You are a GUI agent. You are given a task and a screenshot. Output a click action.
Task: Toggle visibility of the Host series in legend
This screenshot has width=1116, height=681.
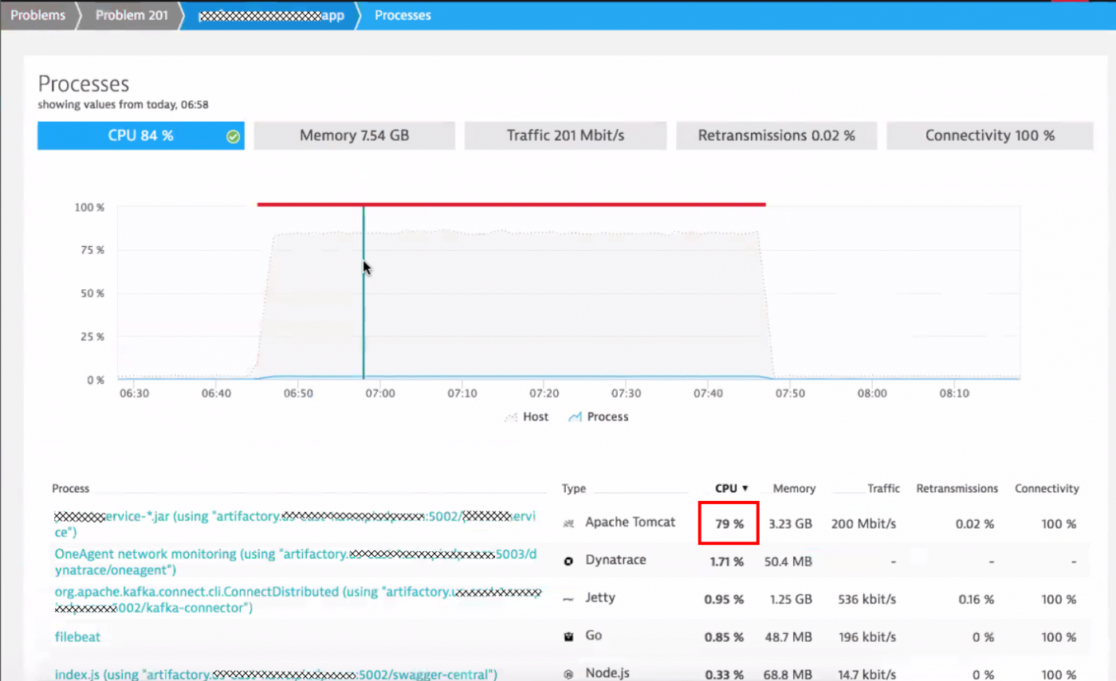pyautogui.click(x=526, y=417)
